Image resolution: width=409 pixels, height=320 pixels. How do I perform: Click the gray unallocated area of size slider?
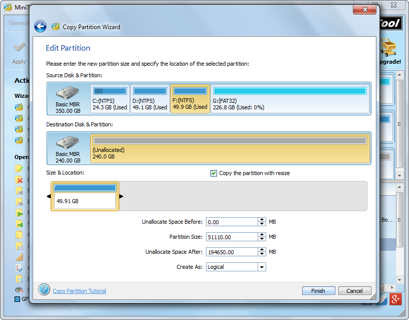[243, 196]
